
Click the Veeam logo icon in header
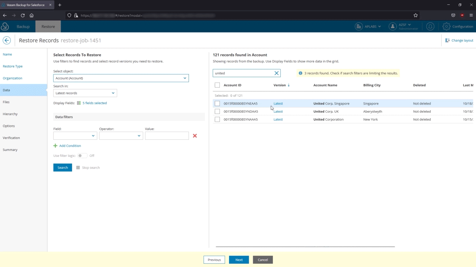[x=5, y=26]
